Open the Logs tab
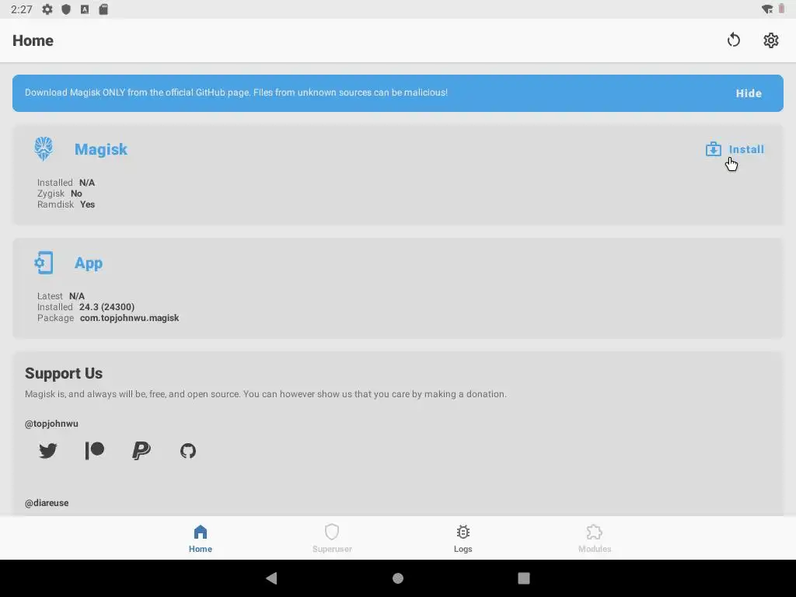The width and height of the screenshot is (796, 597). coord(463,538)
